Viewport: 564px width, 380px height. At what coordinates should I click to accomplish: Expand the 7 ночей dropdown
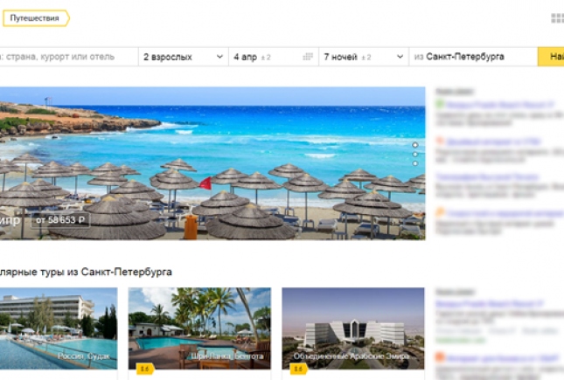click(x=364, y=57)
